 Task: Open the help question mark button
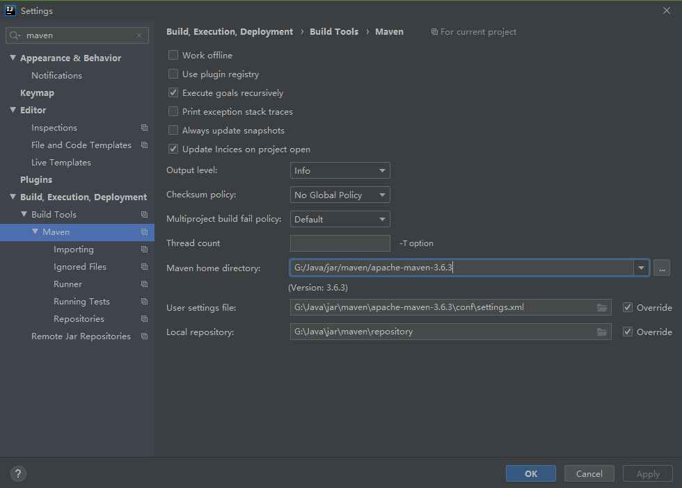tap(18, 473)
